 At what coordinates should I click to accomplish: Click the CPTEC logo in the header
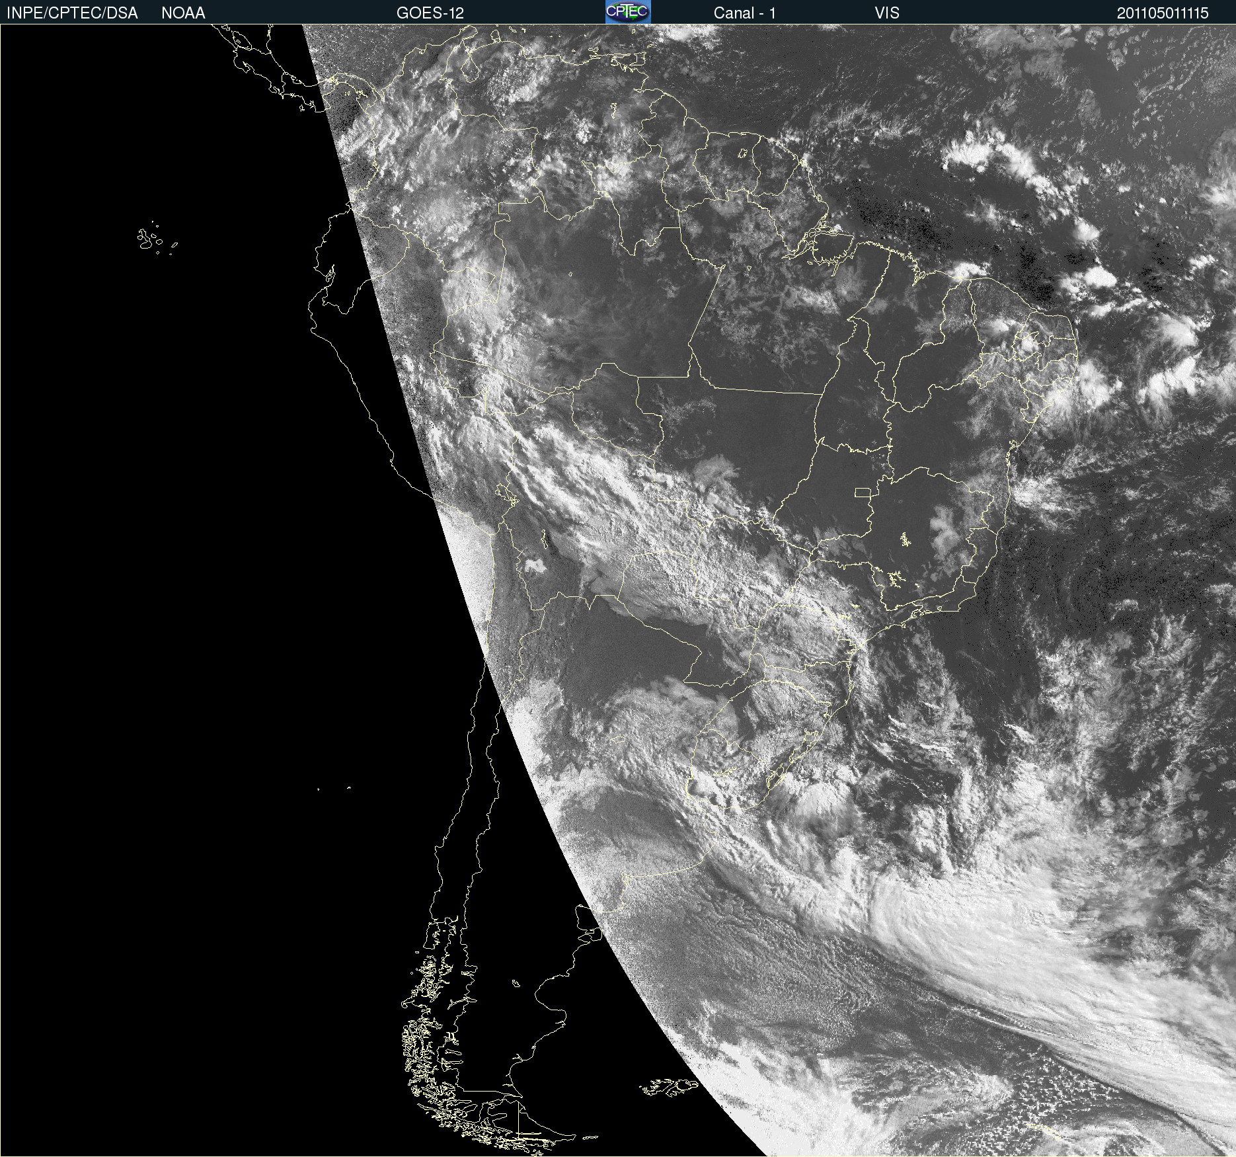(x=628, y=12)
